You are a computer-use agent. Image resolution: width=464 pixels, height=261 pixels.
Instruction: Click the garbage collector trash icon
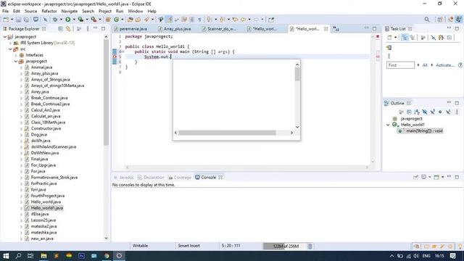click(310, 246)
